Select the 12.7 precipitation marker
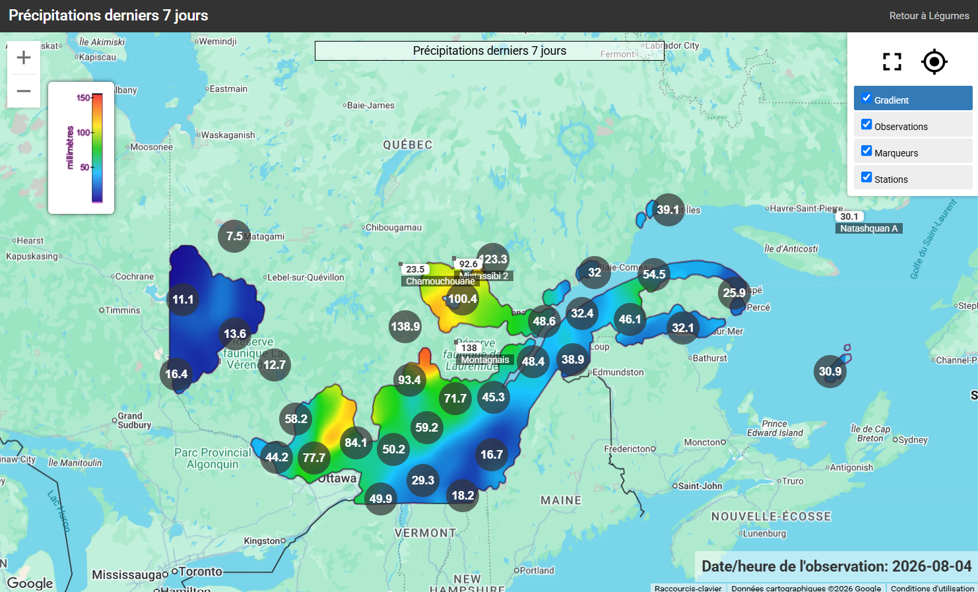The image size is (978, 592). (275, 365)
